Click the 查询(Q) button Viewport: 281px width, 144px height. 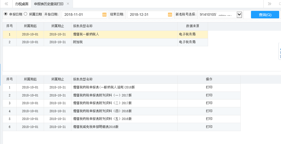265,15
